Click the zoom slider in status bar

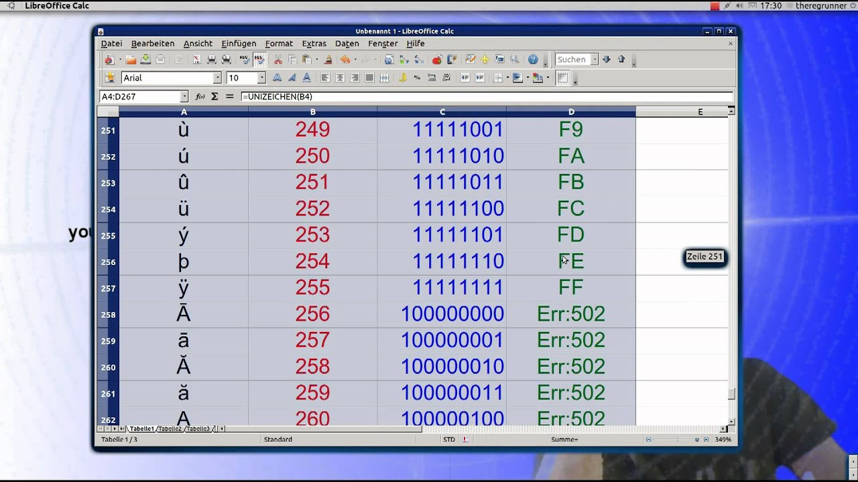click(677, 440)
